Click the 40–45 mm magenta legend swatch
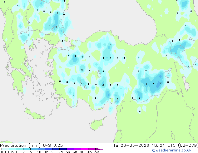 point(85,149)
